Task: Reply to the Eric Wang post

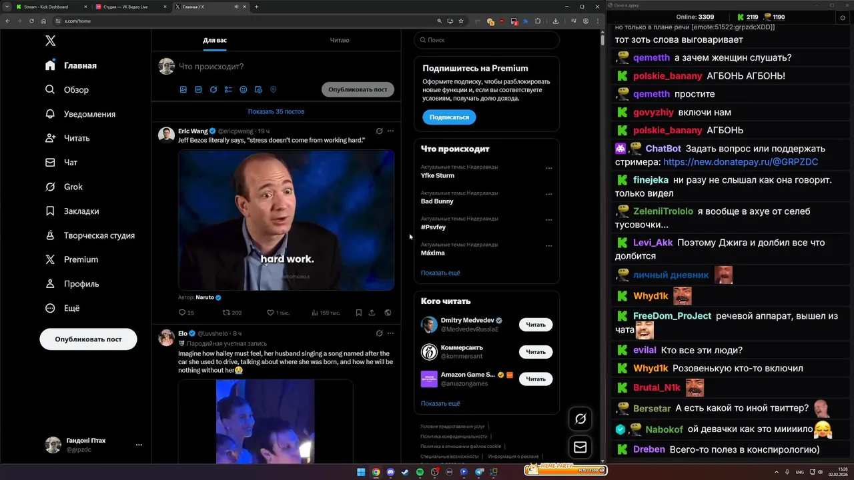Action: pos(186,313)
